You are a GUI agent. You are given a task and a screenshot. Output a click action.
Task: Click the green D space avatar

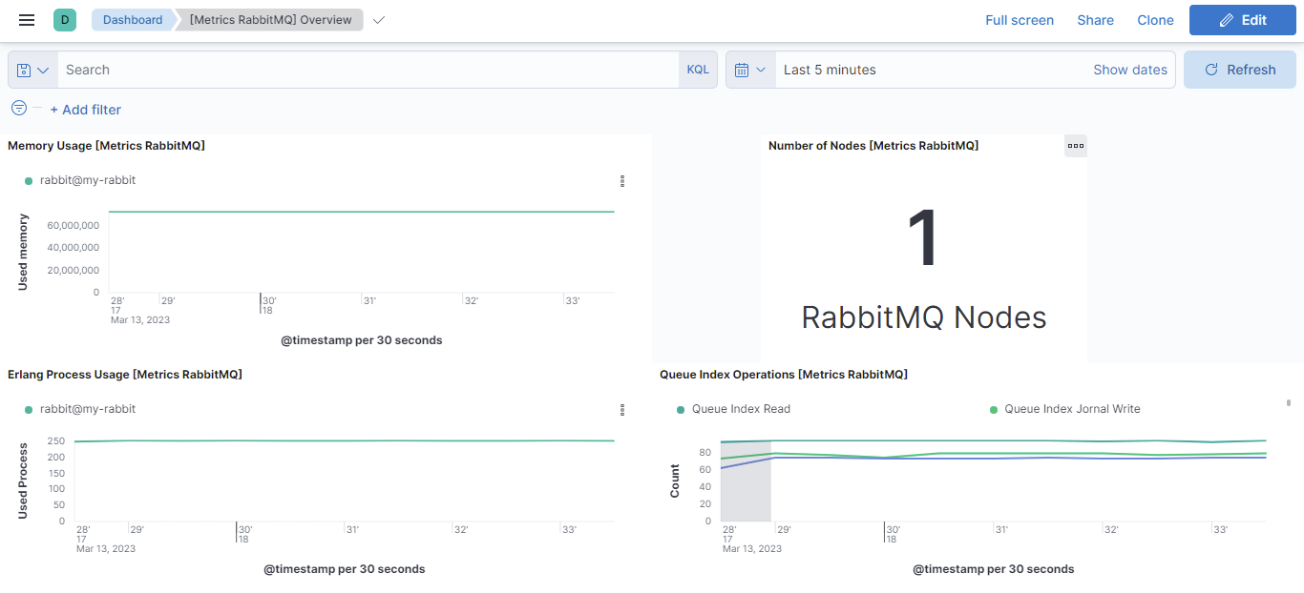(x=65, y=20)
